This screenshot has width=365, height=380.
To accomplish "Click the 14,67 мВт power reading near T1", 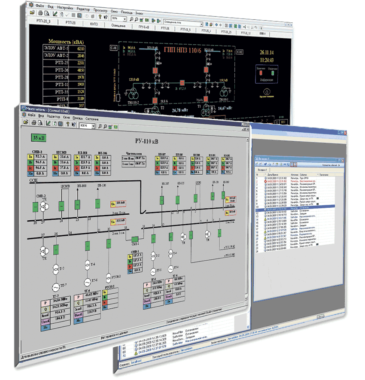I will pyautogui.click(x=225, y=108).
